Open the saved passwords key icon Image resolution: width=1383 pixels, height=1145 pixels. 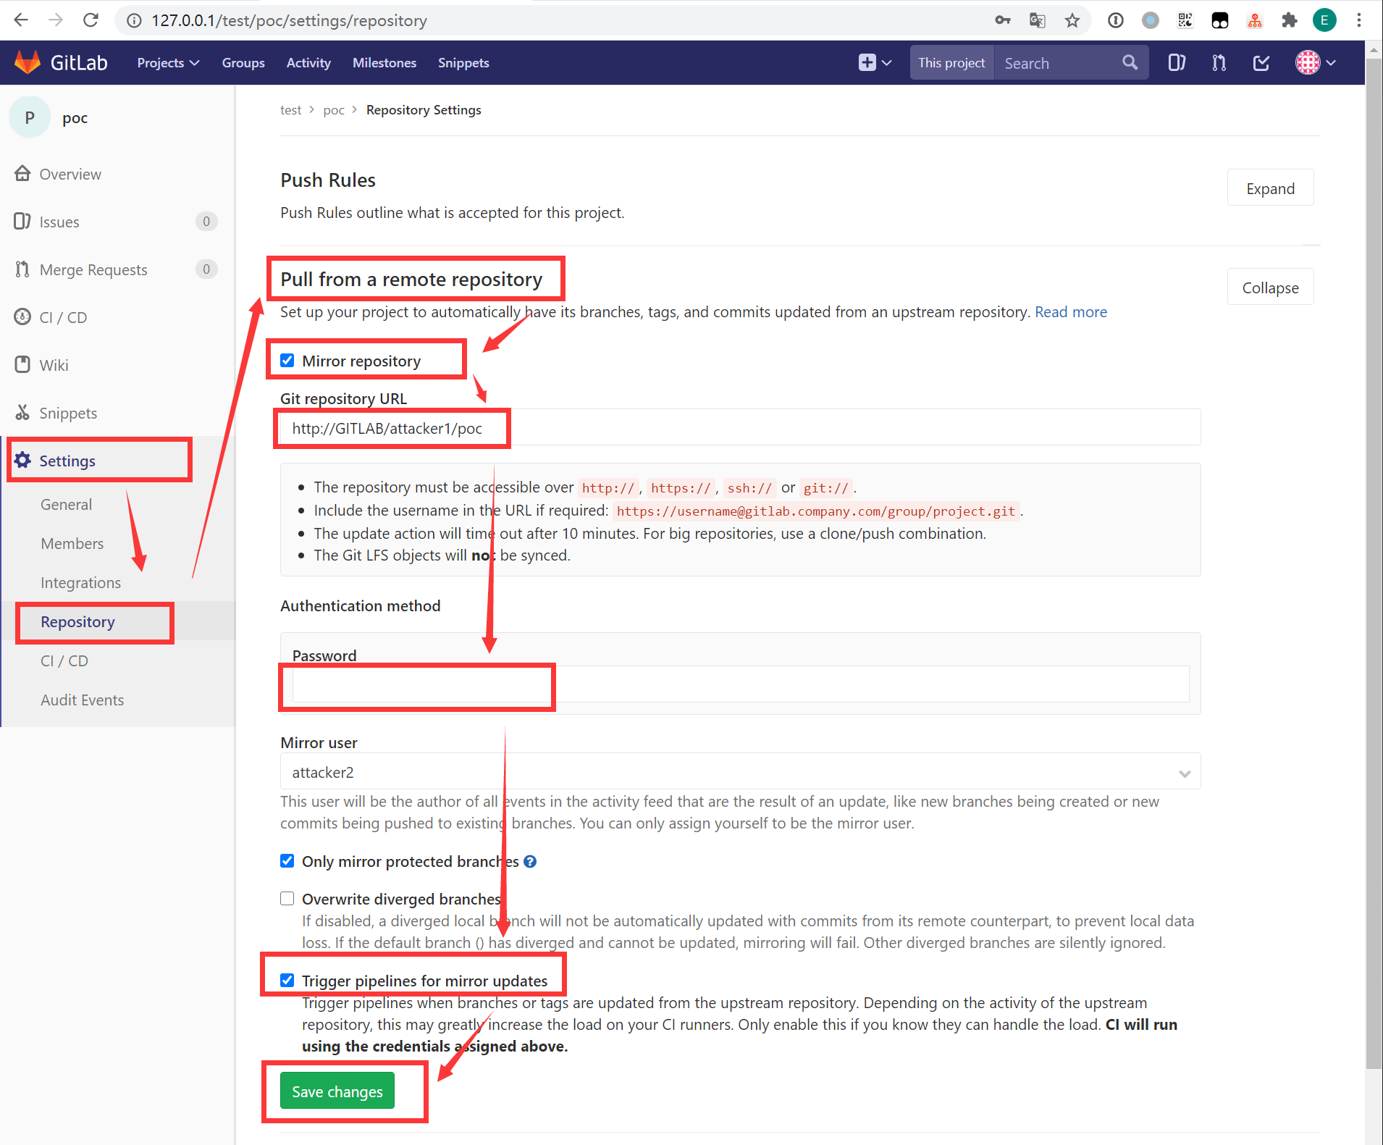tap(1002, 20)
